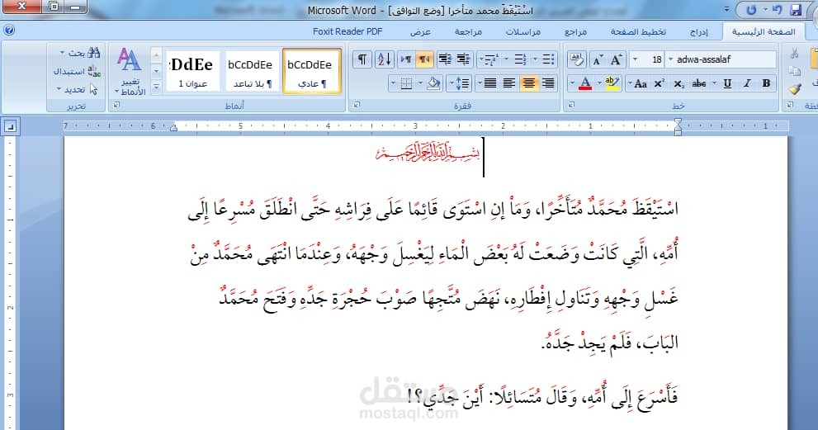Apply the No Spacing (بلا تباعد) style
The width and height of the screenshot is (818, 430).
(252, 72)
